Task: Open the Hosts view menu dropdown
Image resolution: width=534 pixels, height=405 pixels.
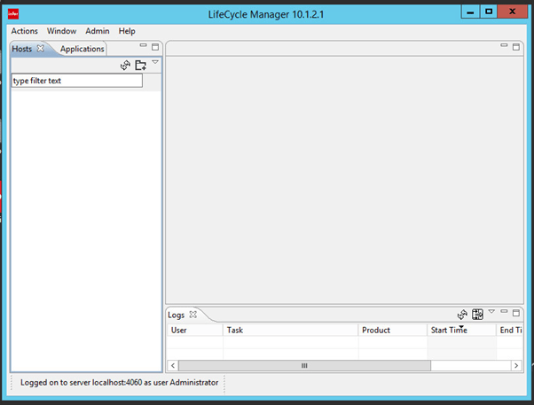Action: click(x=155, y=62)
